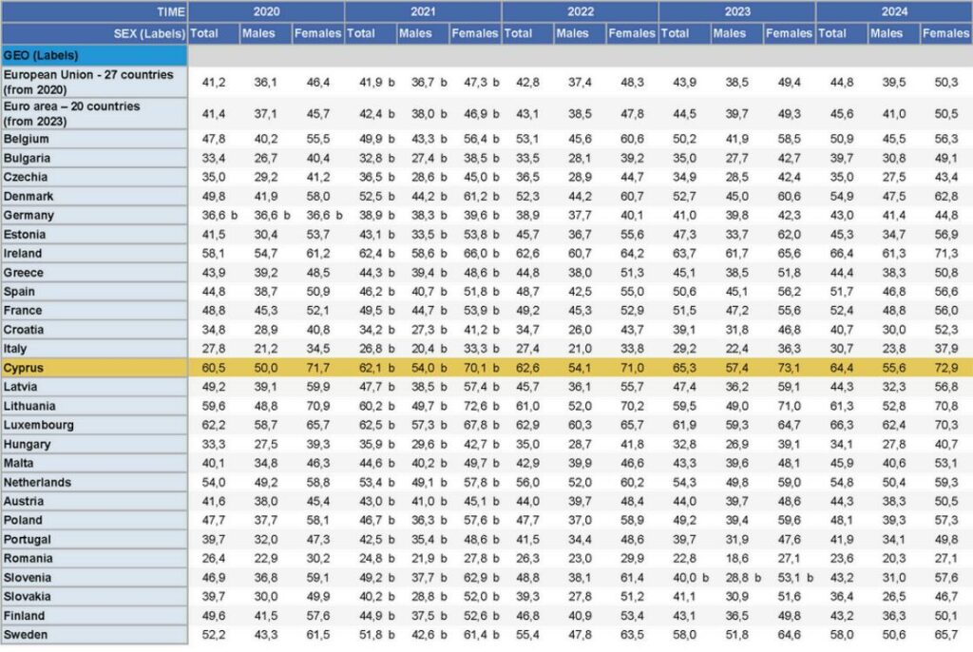Viewport: 973px width, 652px height.
Task: Select the Austria row label
Action: pyautogui.click(x=94, y=501)
